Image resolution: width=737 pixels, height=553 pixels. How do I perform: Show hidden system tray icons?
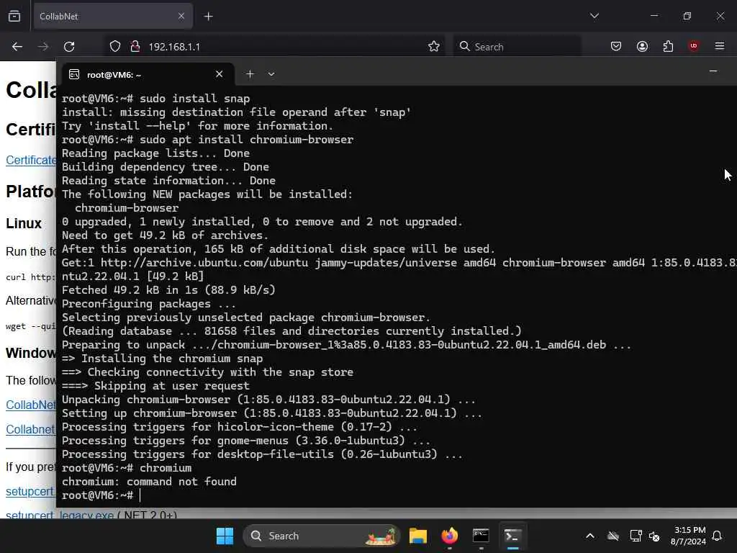tap(590, 536)
